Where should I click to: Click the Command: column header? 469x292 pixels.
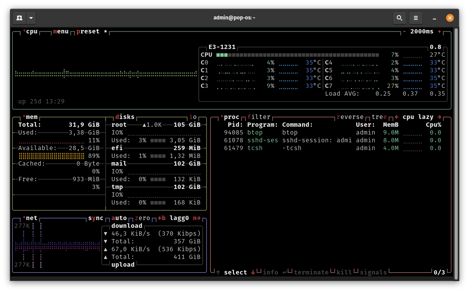tap(298, 125)
